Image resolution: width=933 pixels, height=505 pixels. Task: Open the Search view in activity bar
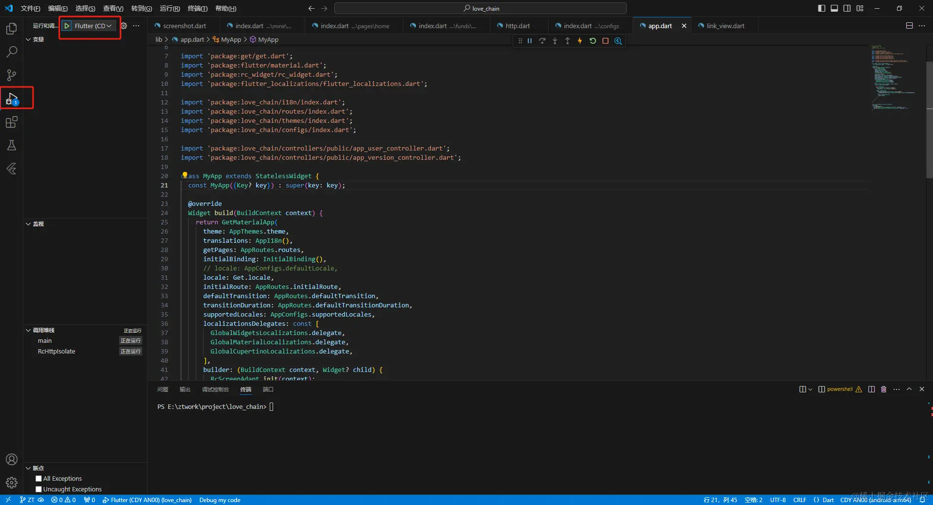click(x=12, y=52)
